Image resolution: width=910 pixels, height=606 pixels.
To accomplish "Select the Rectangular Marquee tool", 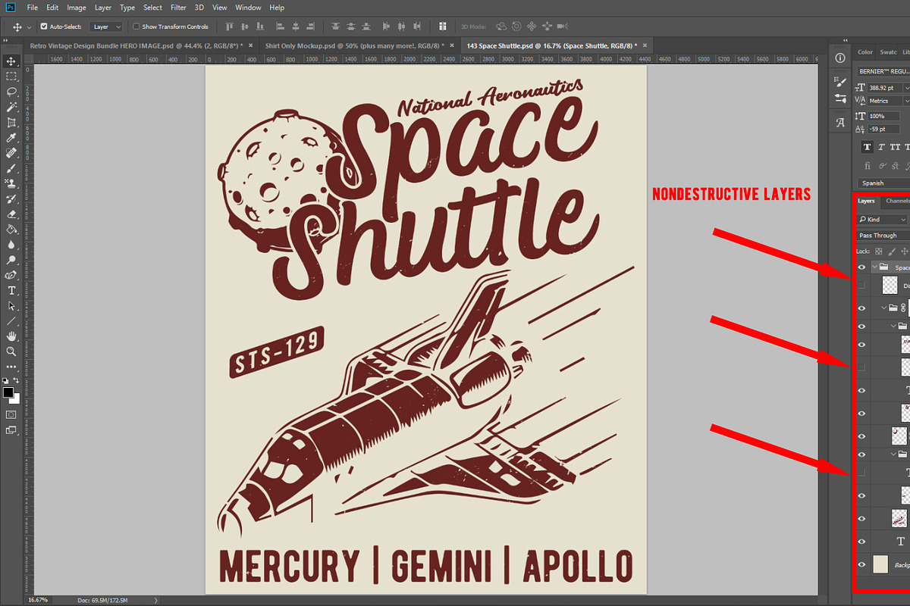I will pyautogui.click(x=11, y=77).
